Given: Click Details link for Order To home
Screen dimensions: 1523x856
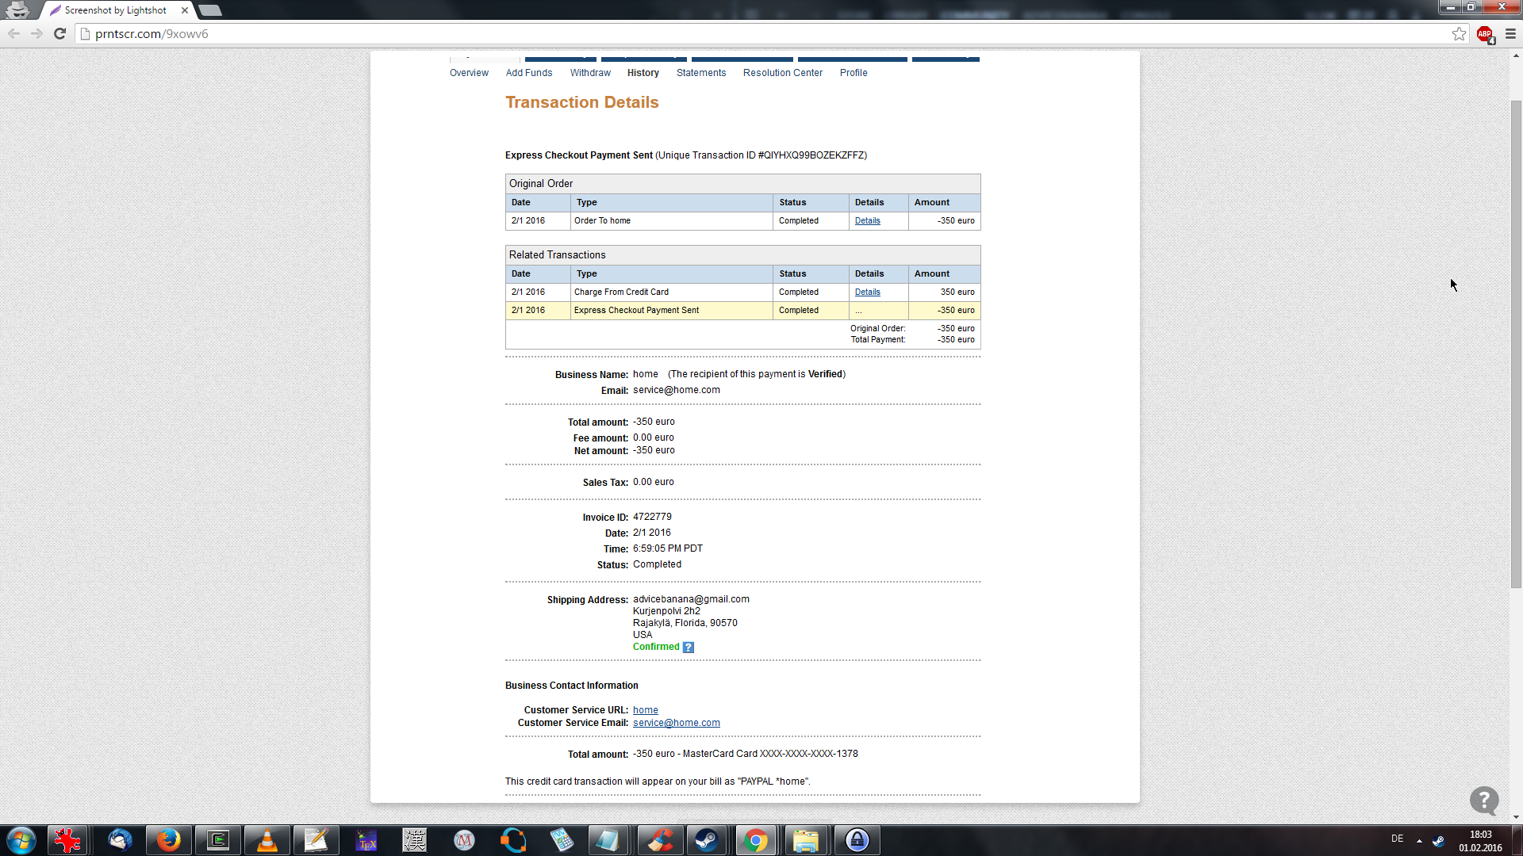Looking at the screenshot, I should [867, 221].
